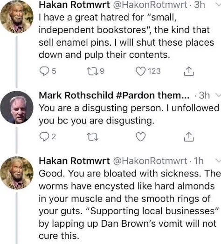The height and width of the screenshot is (244, 221).
Task: Open @HakonRotmwrt handle in the top tweet
Action: coord(150,5)
